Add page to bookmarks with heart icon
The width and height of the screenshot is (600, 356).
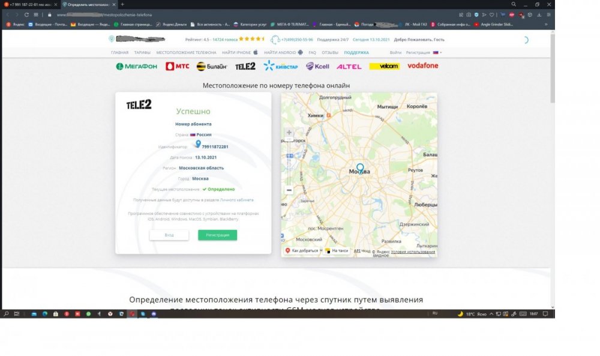[x=492, y=14]
